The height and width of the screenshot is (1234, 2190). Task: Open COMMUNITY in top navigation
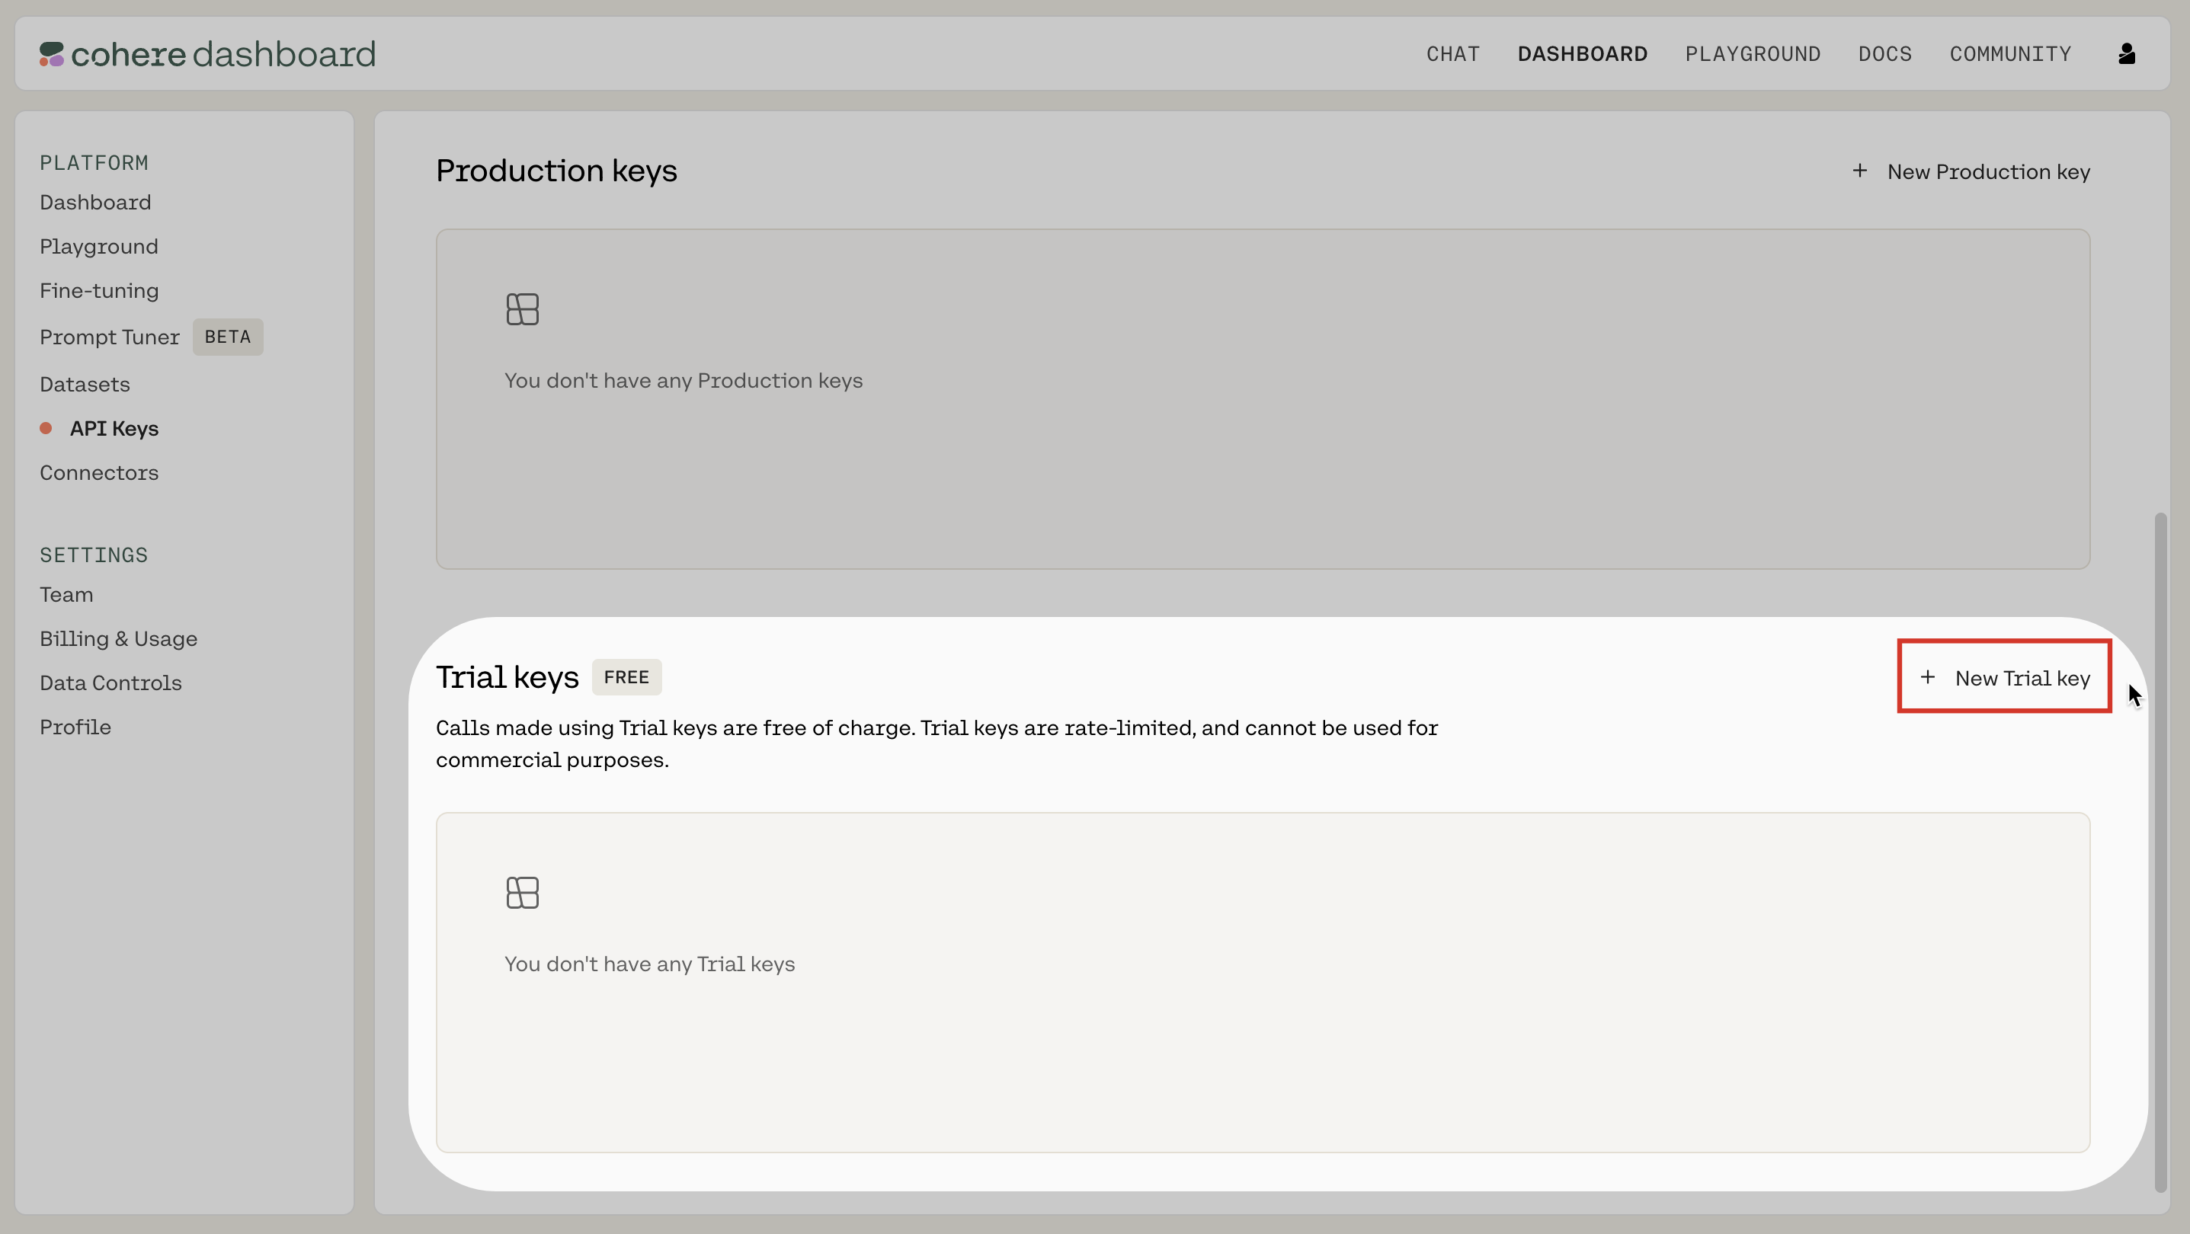pos(2009,54)
